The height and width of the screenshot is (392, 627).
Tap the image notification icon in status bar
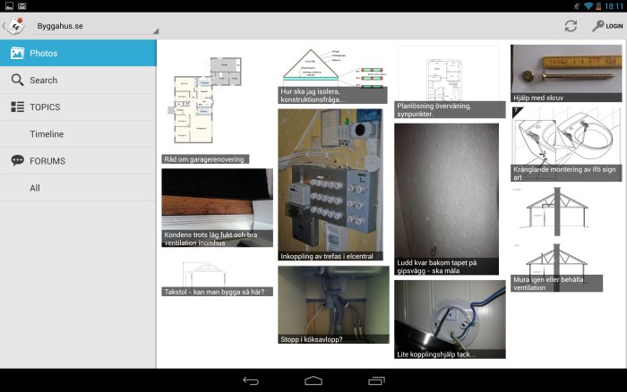[x=9, y=5]
